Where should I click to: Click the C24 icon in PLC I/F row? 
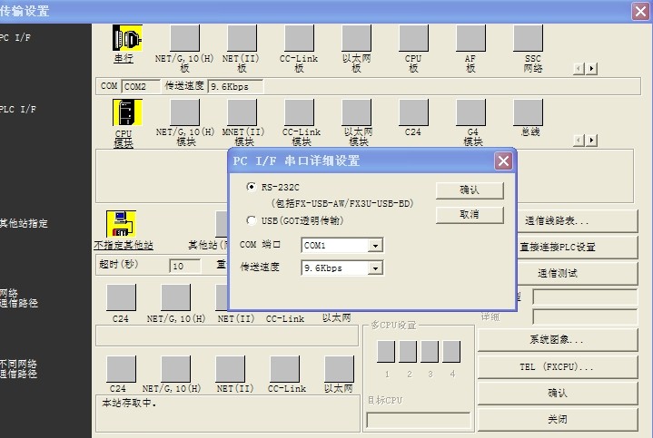tap(413, 112)
